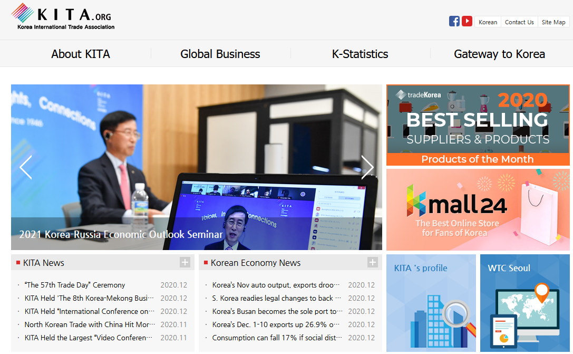Image resolution: width=573 pixels, height=354 pixels.
Task: Open the WTC Seoul tile
Action: coord(525,303)
